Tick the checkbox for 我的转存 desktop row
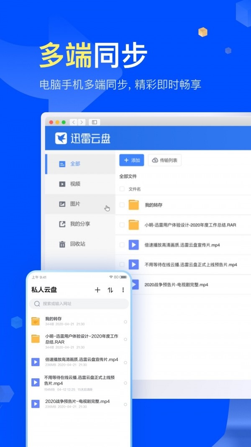Image resolution: width=251 pixels, height=447 pixels. [122, 205]
